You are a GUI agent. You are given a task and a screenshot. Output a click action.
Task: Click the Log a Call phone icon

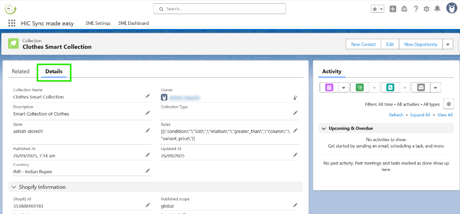click(x=390, y=87)
